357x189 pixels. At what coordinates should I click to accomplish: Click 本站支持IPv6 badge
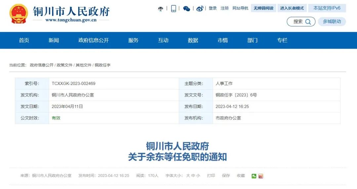(327, 8)
